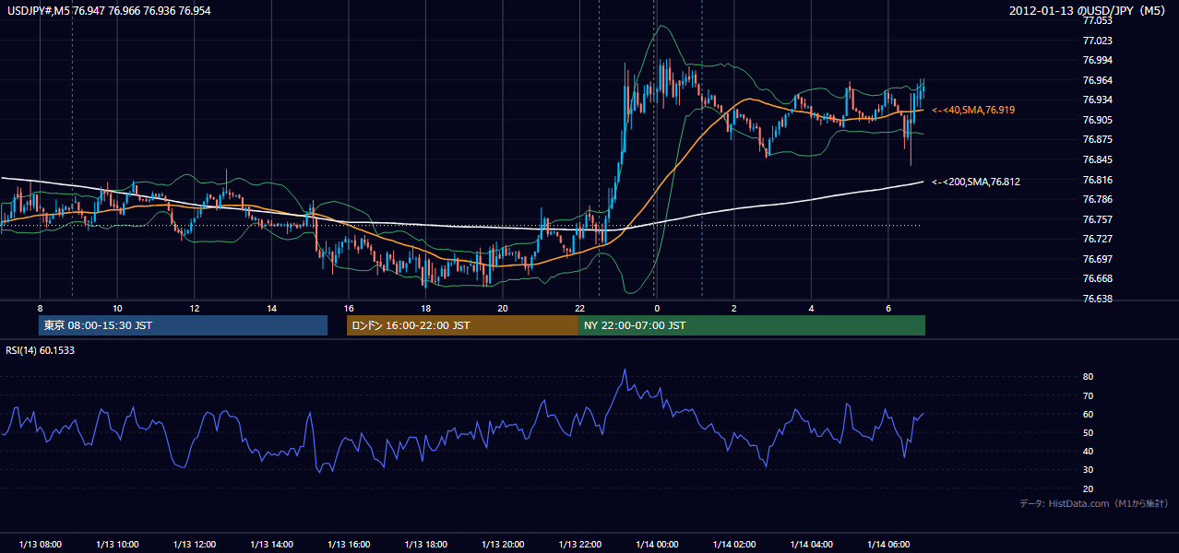Select the 1/14 00:00 date label

tap(657, 545)
